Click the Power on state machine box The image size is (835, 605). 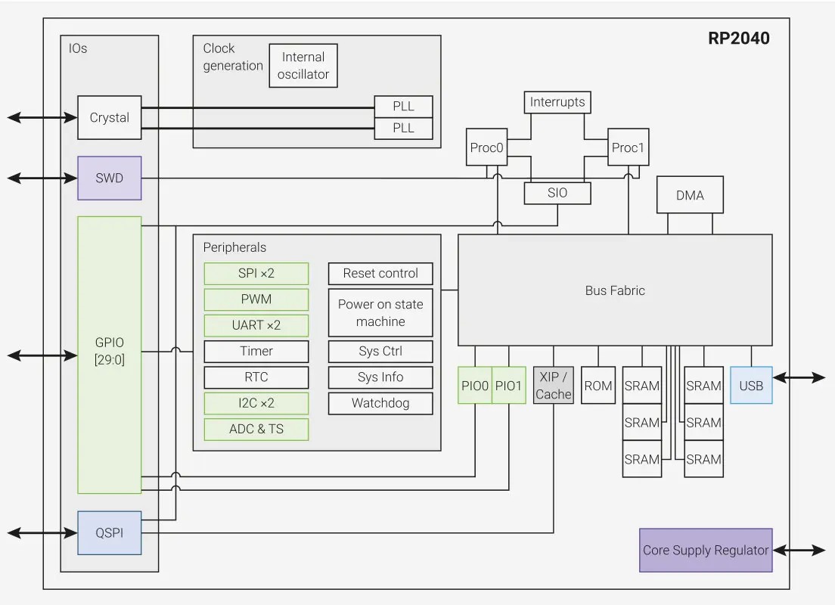pos(380,312)
